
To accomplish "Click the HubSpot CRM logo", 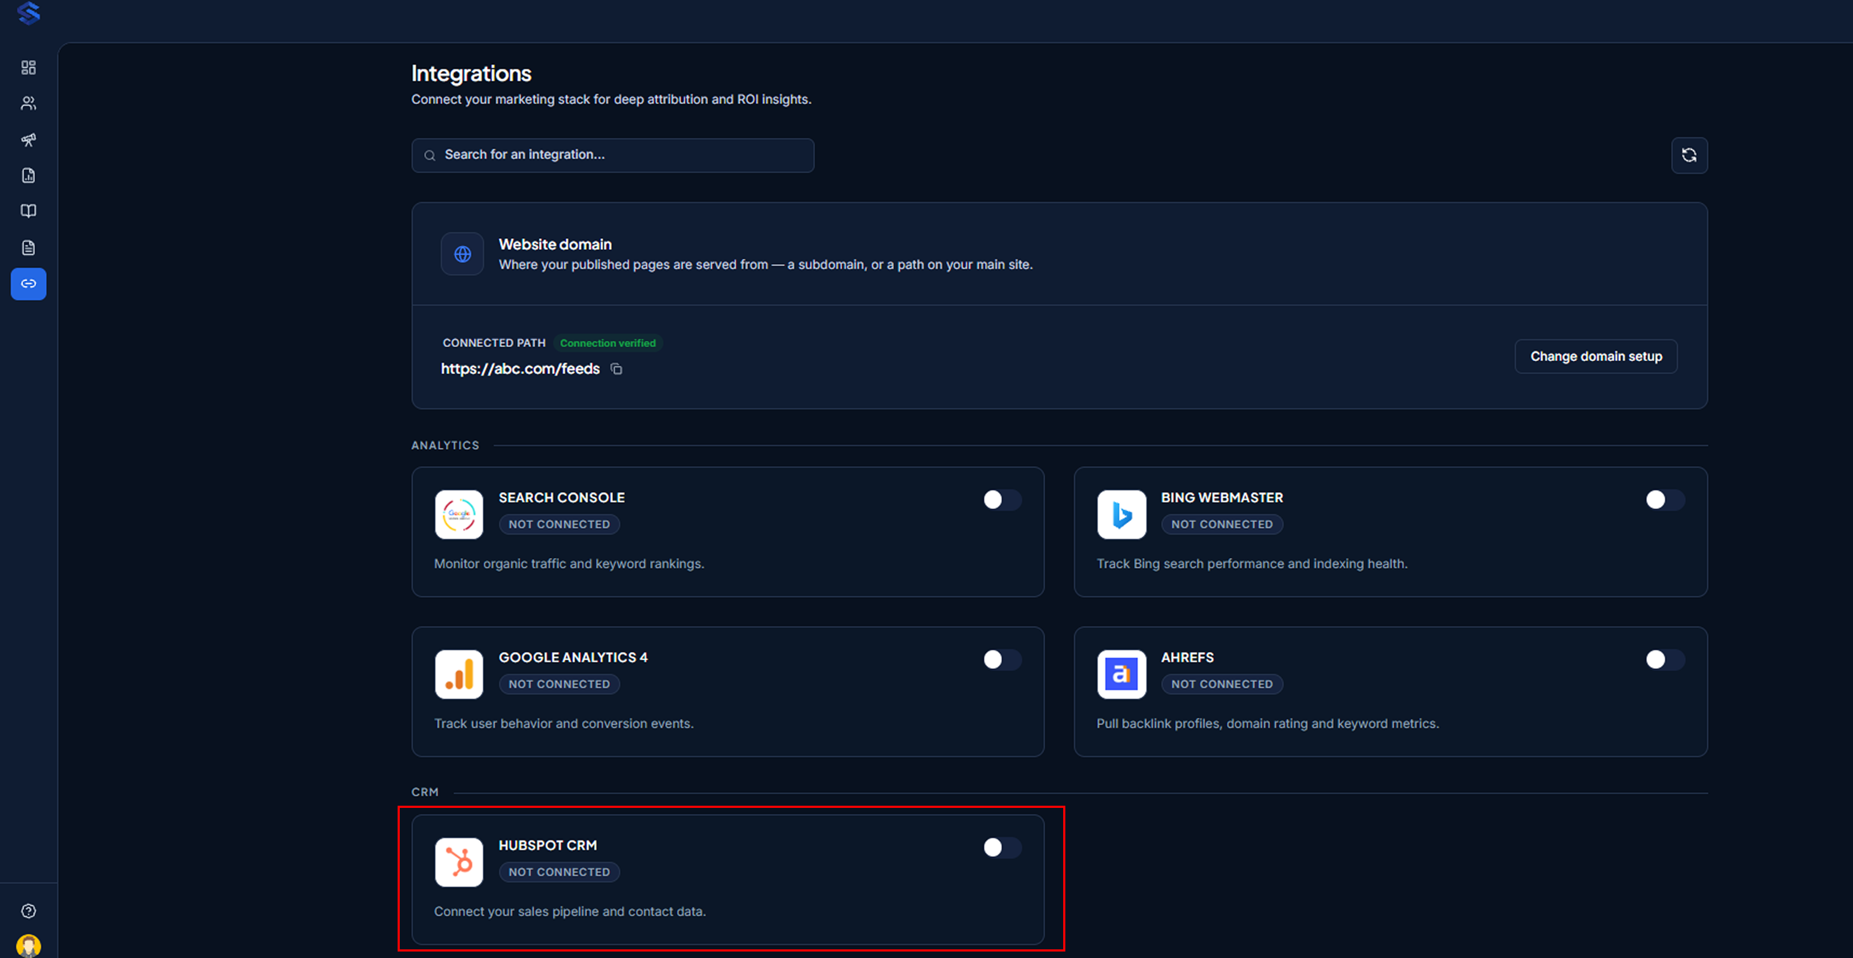I will [459, 862].
